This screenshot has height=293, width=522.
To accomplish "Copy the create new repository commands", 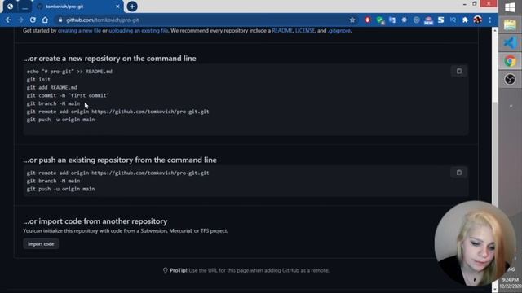I will click(x=458, y=71).
